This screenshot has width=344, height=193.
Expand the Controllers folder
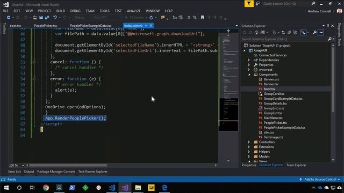point(249,142)
